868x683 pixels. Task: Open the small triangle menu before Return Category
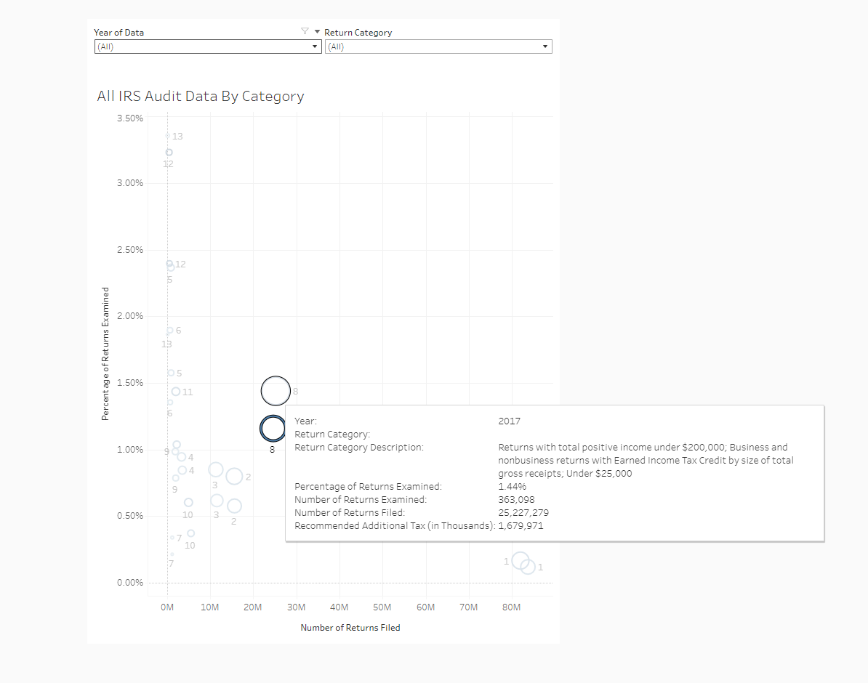(317, 31)
